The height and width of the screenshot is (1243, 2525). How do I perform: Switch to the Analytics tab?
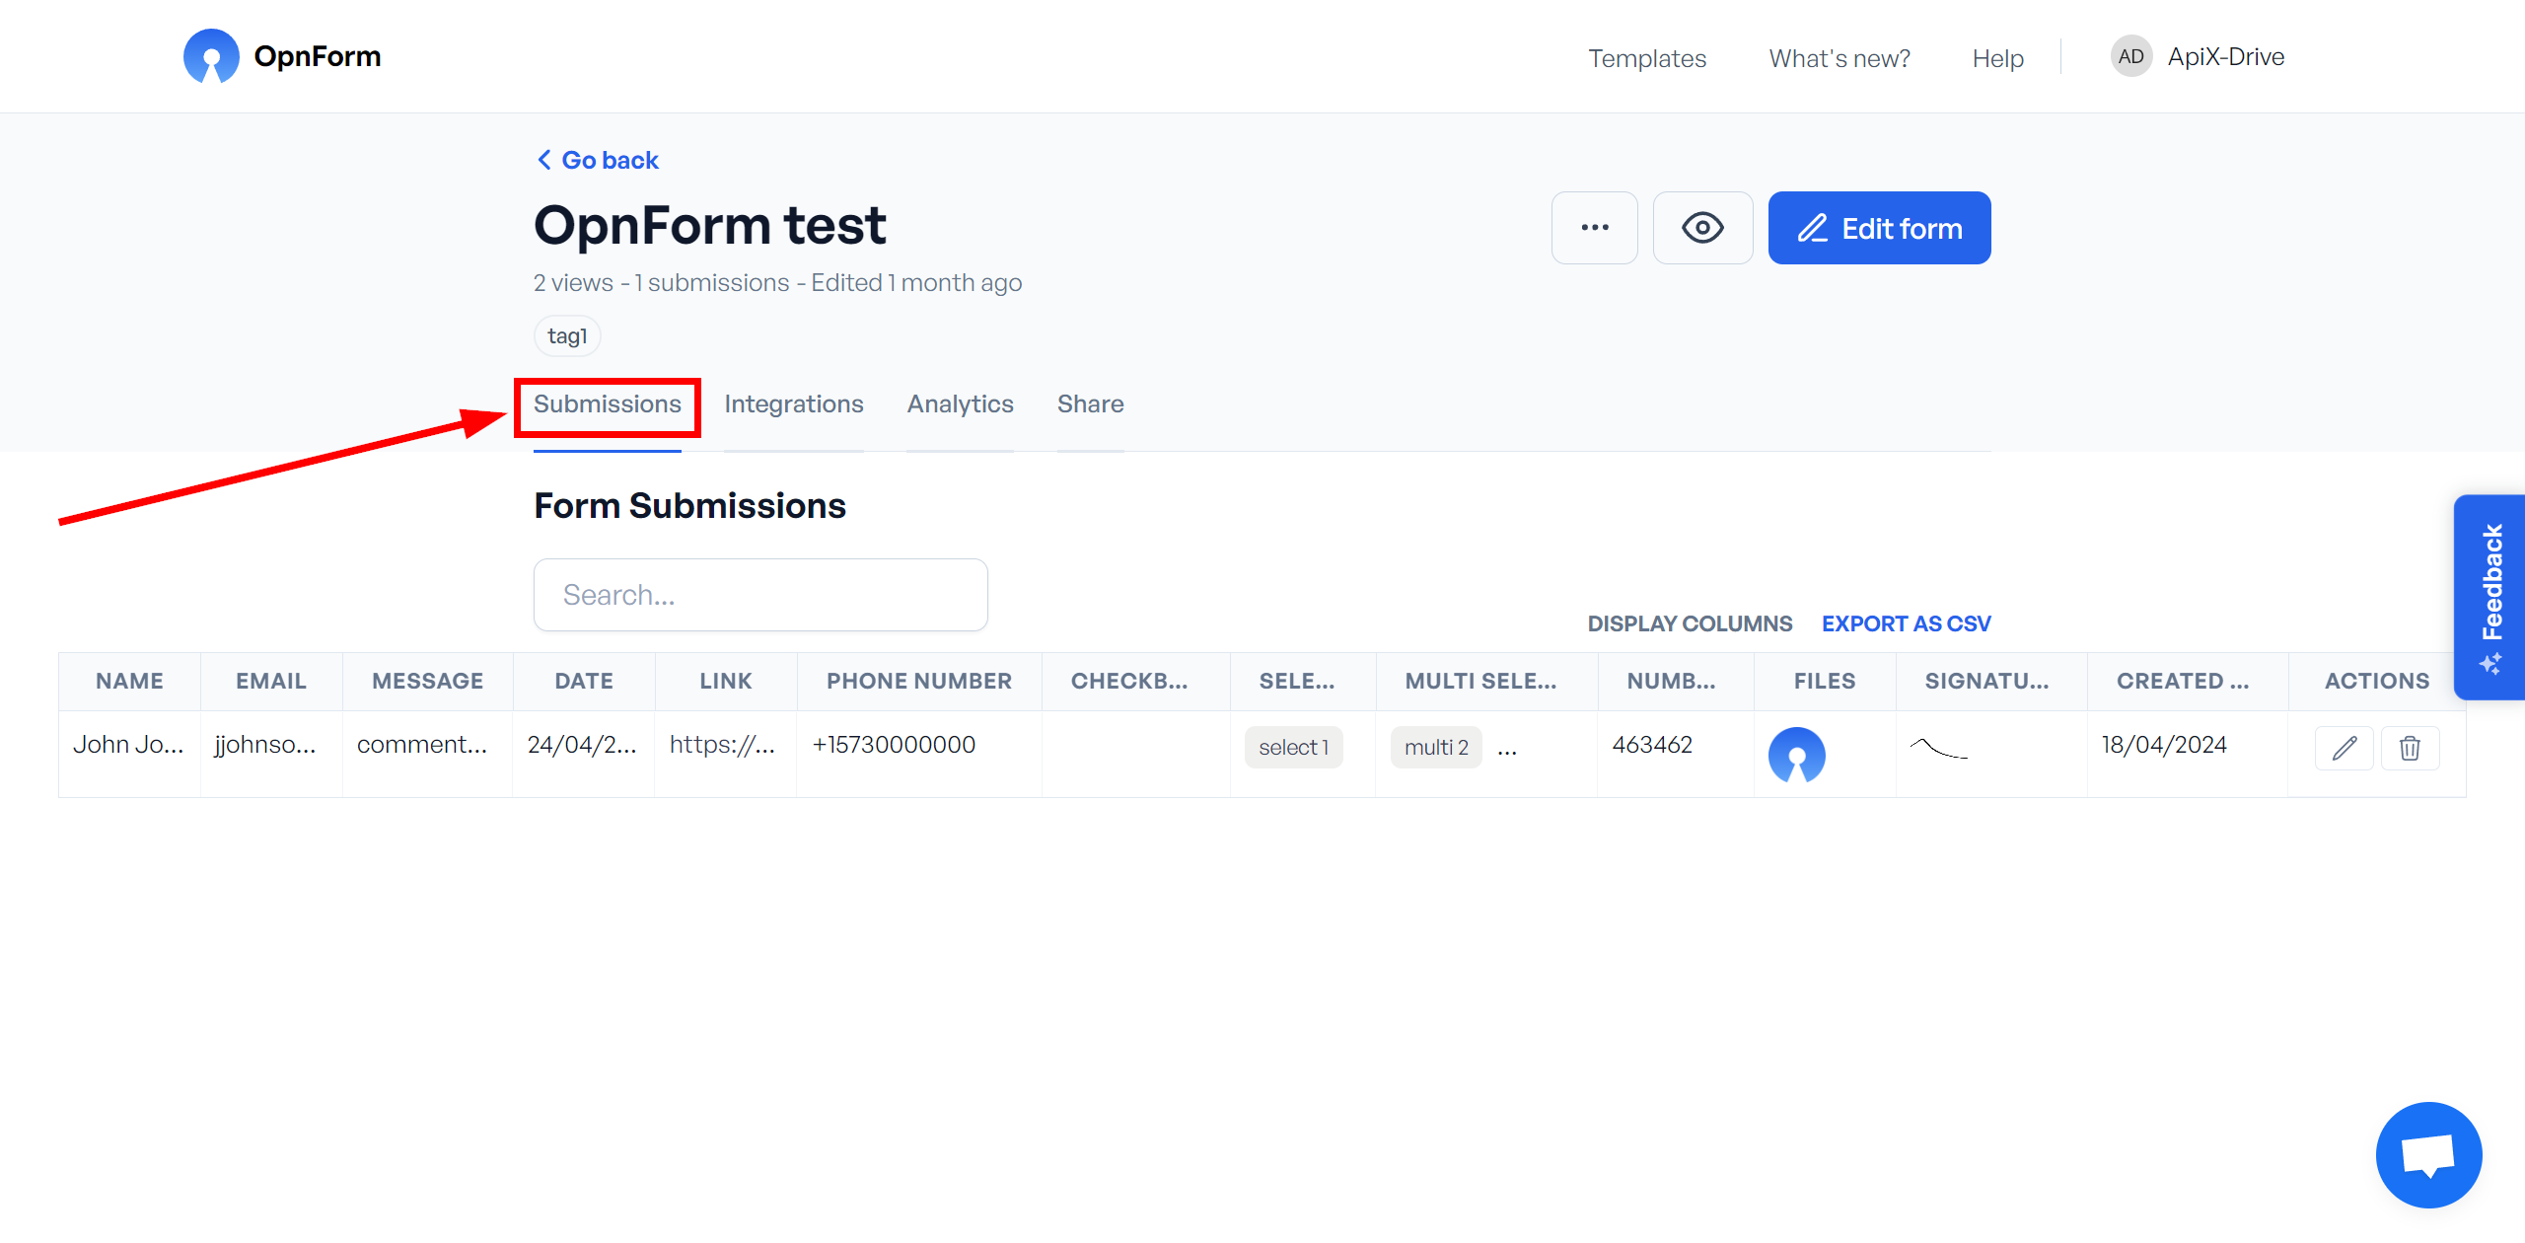click(x=960, y=404)
